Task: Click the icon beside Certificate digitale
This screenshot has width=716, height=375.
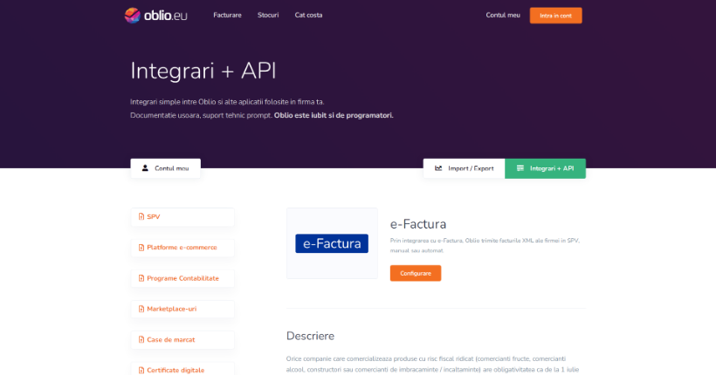Action: [141, 370]
